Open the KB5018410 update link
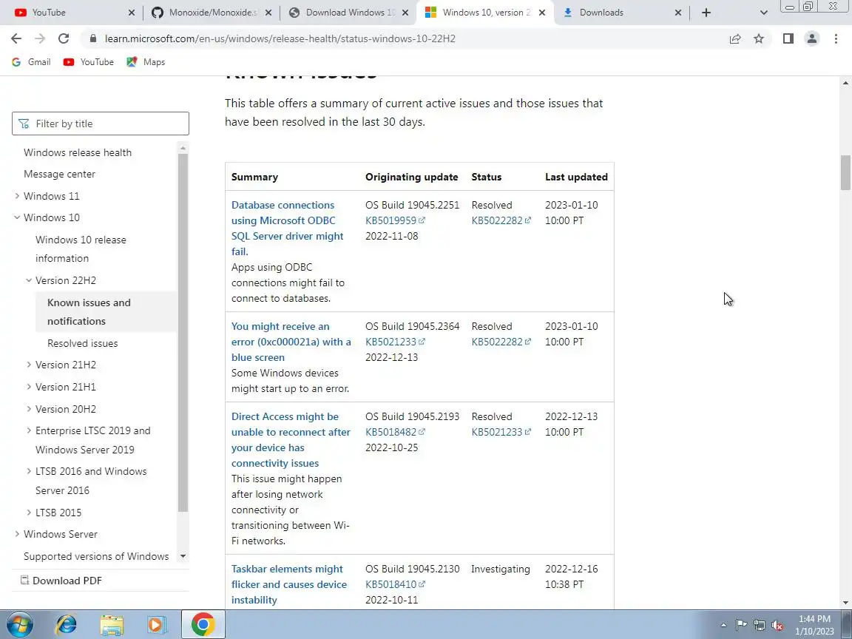 tap(395, 585)
